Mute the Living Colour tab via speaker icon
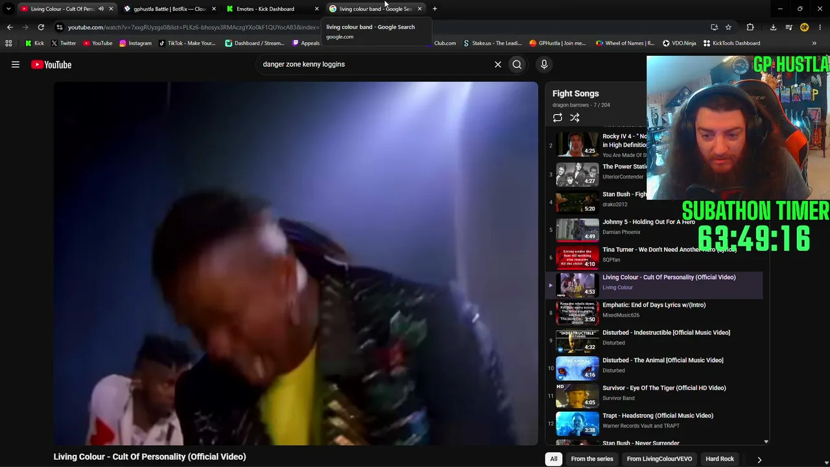 101,9
